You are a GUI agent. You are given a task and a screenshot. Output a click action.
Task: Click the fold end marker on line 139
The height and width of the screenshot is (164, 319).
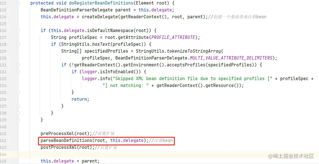[18, 120]
